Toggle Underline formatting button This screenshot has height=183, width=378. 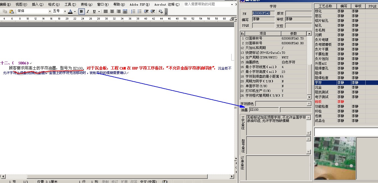pos(94,11)
